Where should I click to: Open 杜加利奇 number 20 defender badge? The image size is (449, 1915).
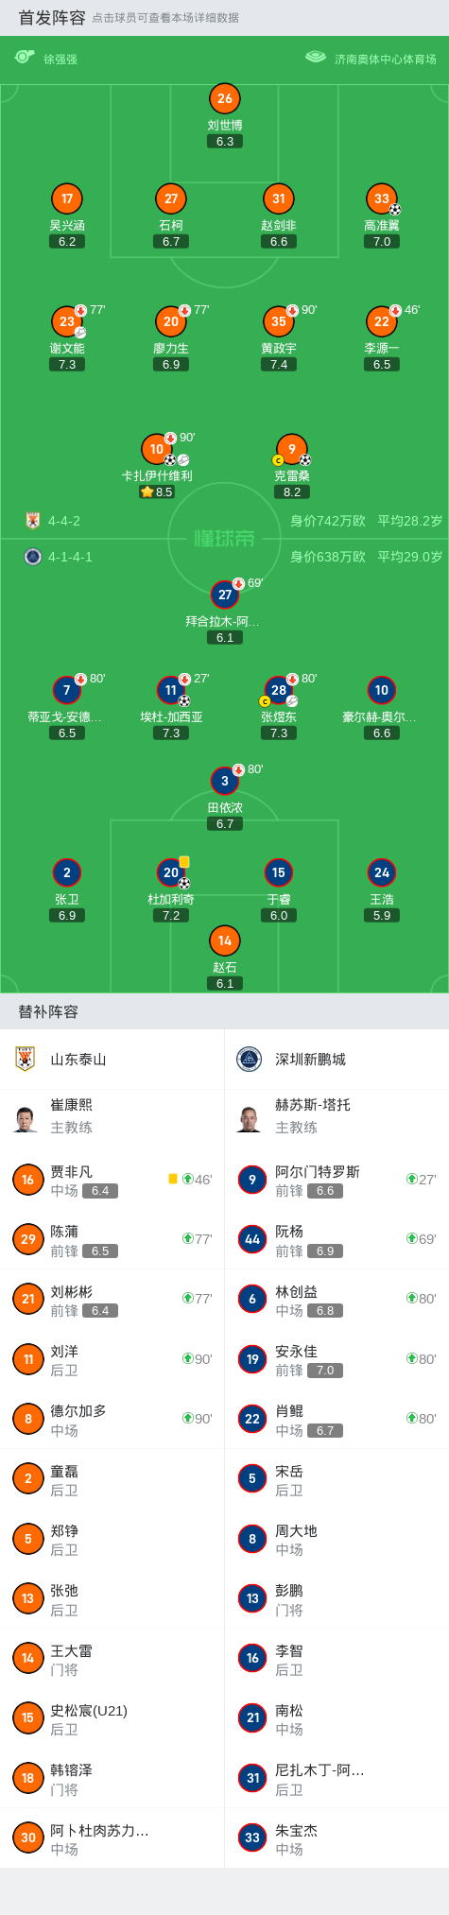(171, 872)
